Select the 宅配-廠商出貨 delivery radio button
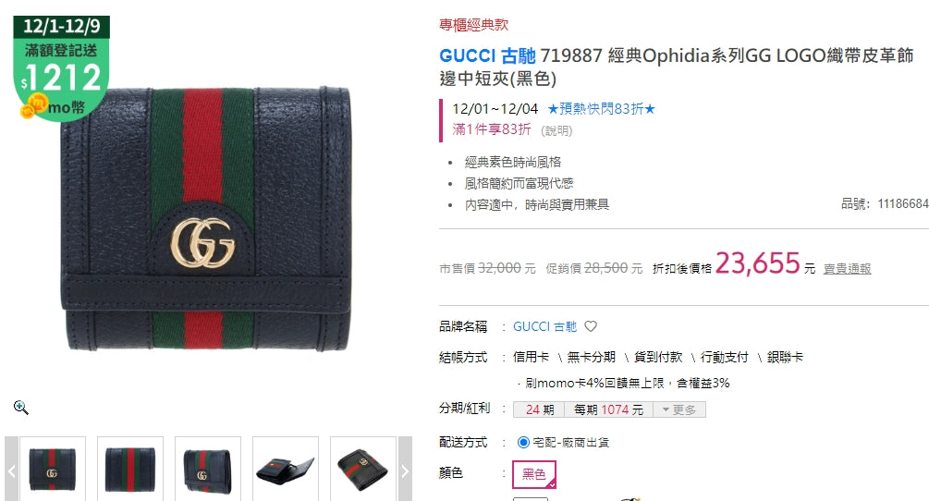 (523, 443)
